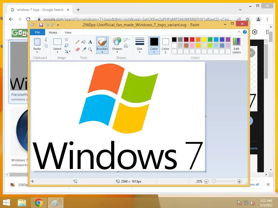Open the File menu in Paint
Image resolution: width=278 pixels, height=208 pixels.
click(x=37, y=32)
